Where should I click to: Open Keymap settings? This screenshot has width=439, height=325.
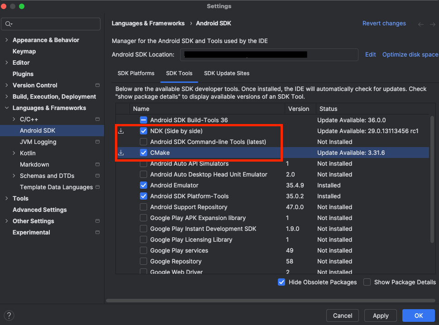tap(24, 52)
